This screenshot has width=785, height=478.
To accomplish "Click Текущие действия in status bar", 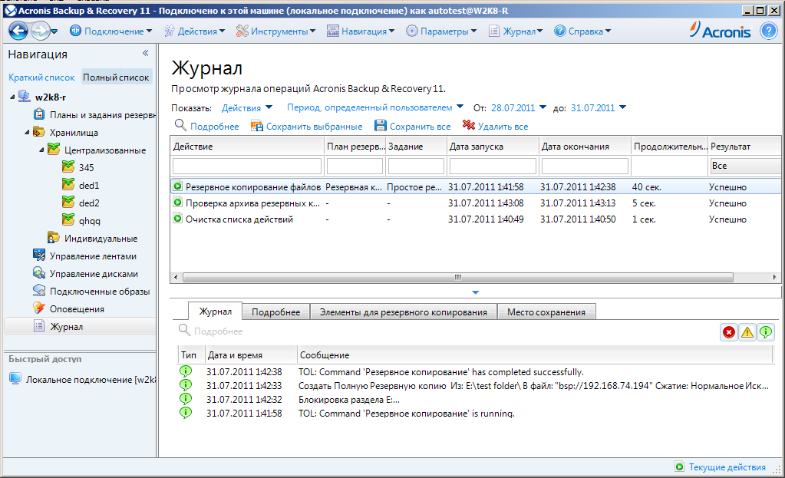I will (x=721, y=467).
